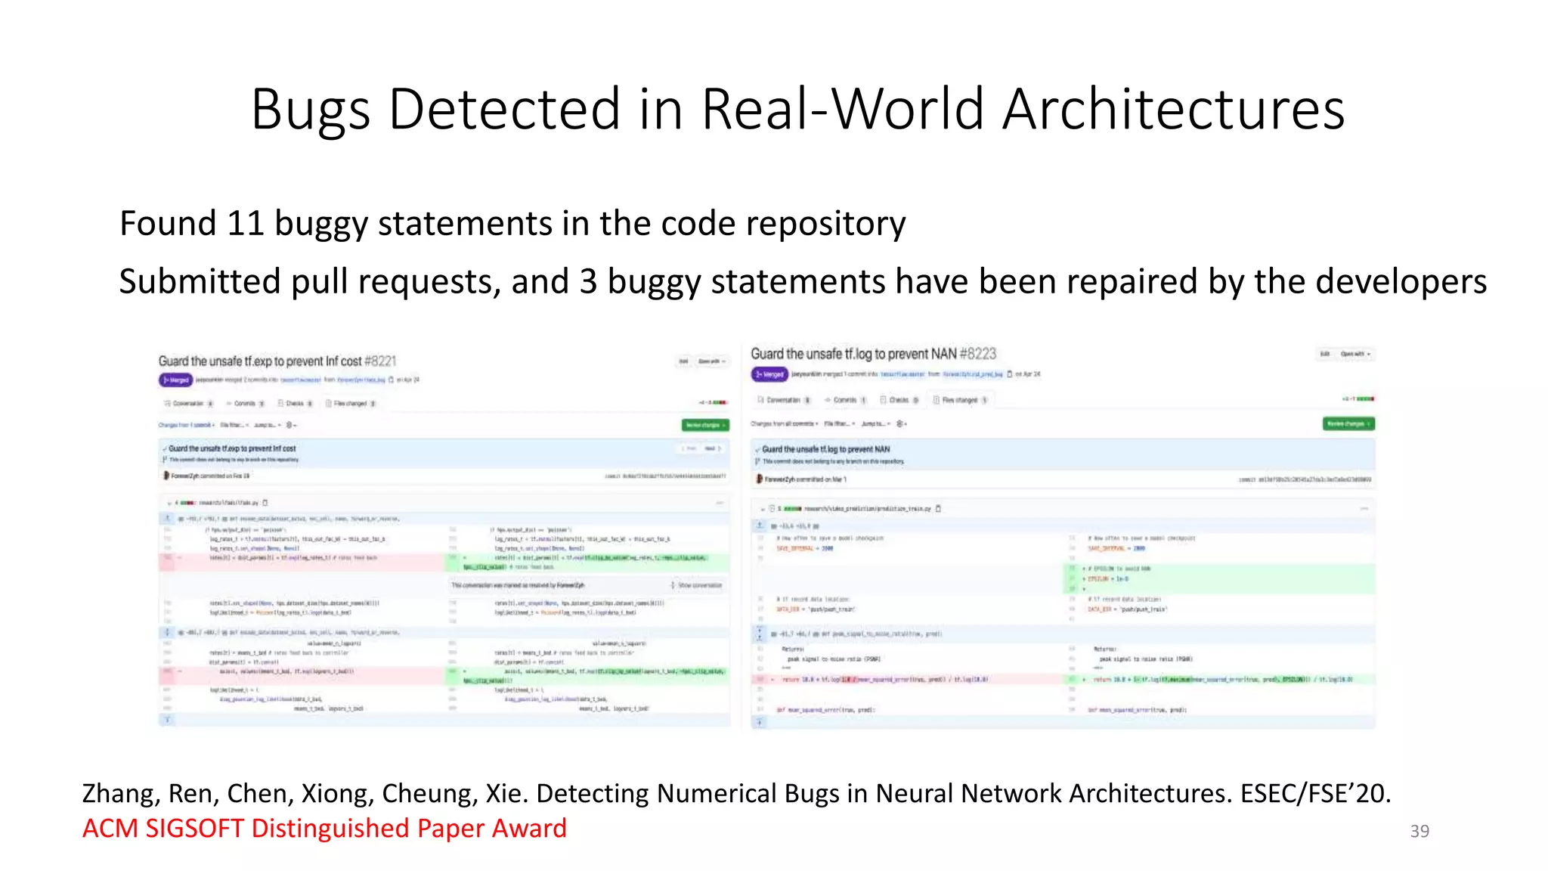Switch to Checks tab in PR #8221
This screenshot has height=871, width=1548.
tap(295, 403)
